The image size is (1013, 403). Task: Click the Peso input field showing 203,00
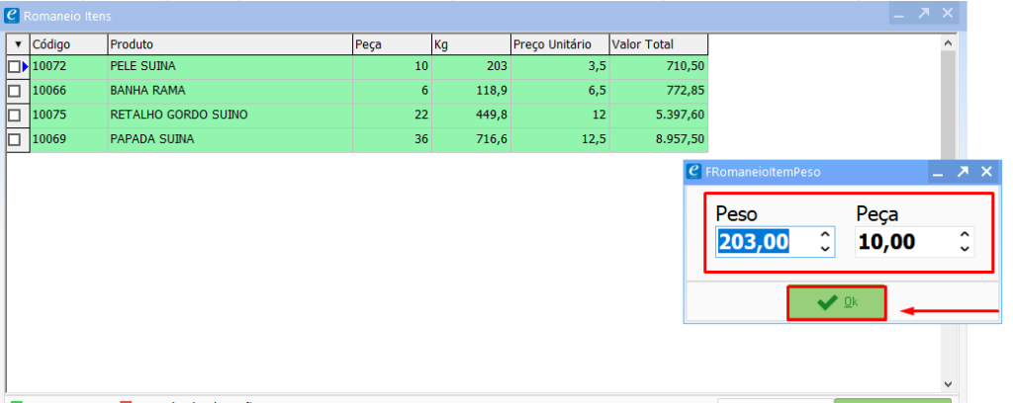click(x=764, y=242)
